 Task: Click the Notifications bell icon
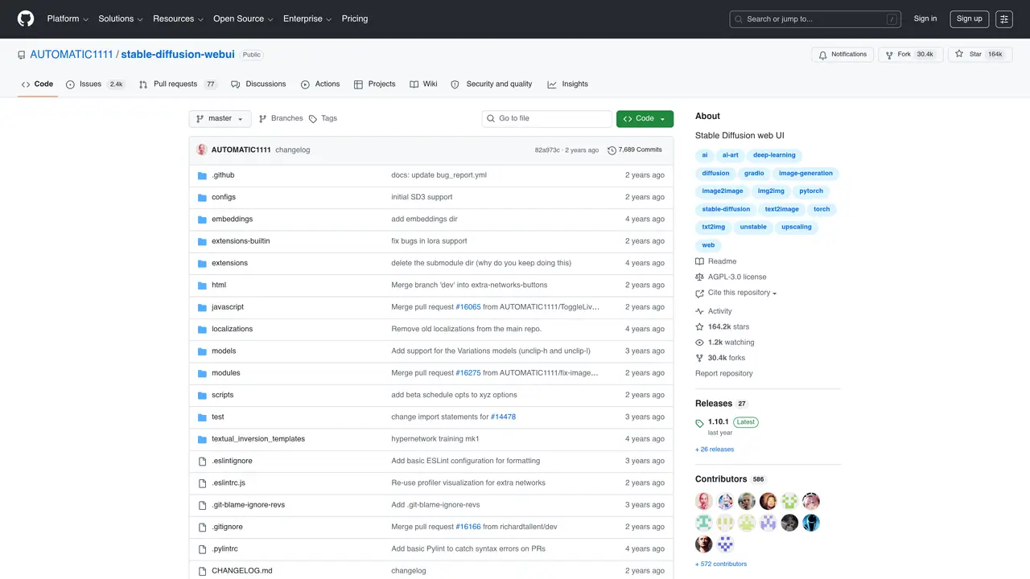pos(822,55)
